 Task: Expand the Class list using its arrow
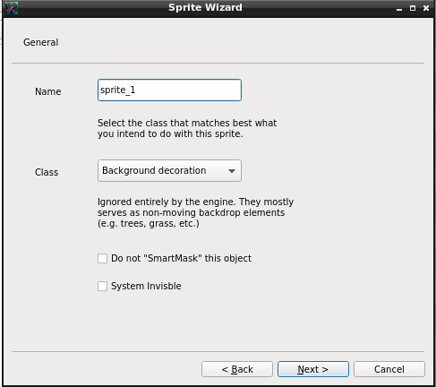232,171
